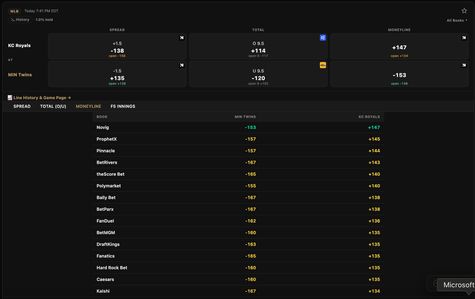Click the BetMGM book name
The height and width of the screenshot is (299, 475).
(x=106, y=233)
